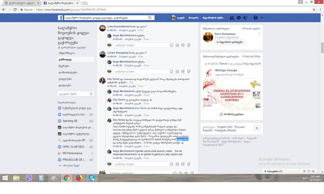Click the GIF icon in Levani Shengelaia reply box

coord(183,71)
